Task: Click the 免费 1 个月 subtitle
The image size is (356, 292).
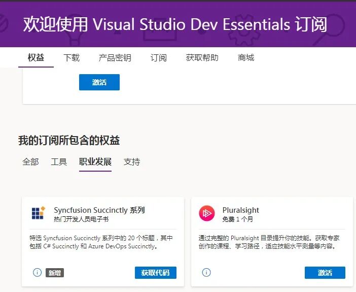Action: pos(237,219)
